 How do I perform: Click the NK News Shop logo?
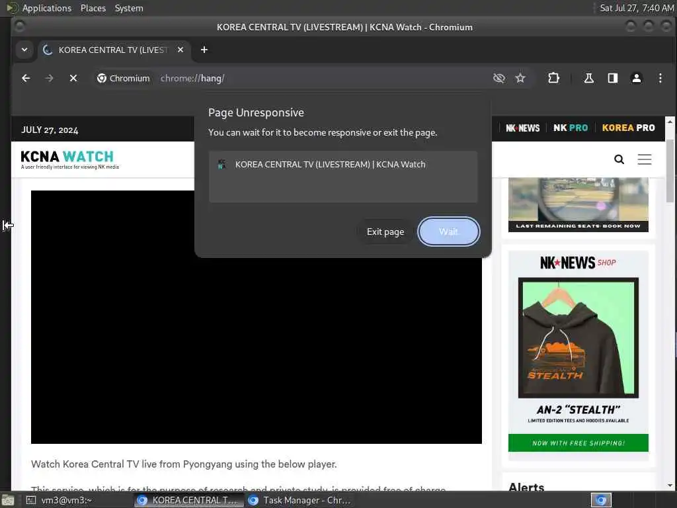[x=578, y=262]
